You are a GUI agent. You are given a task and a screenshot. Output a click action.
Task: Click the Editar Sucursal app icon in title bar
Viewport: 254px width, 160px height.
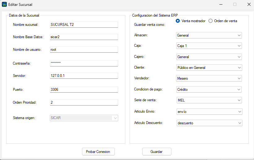[x=4, y=4]
